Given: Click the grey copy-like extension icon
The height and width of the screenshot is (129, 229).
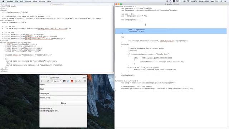Looking at the screenshot, I should point(75,81).
